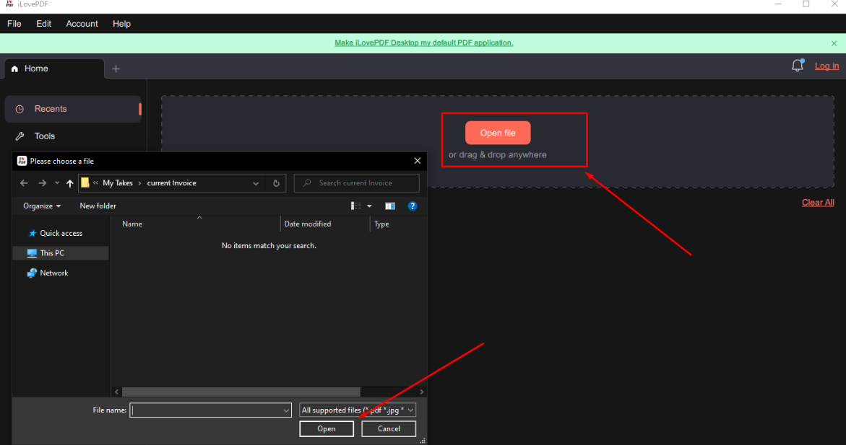Open the Account menu
The image size is (846, 445).
pyautogui.click(x=82, y=24)
